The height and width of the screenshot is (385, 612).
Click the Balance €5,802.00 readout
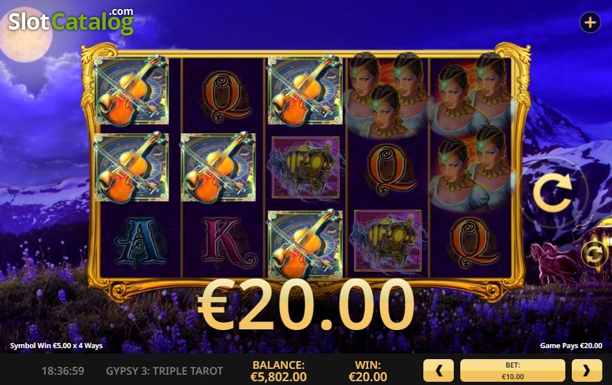click(x=278, y=371)
